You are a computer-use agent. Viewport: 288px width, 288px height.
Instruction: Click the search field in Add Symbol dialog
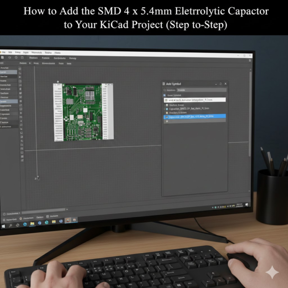[x=202, y=90]
